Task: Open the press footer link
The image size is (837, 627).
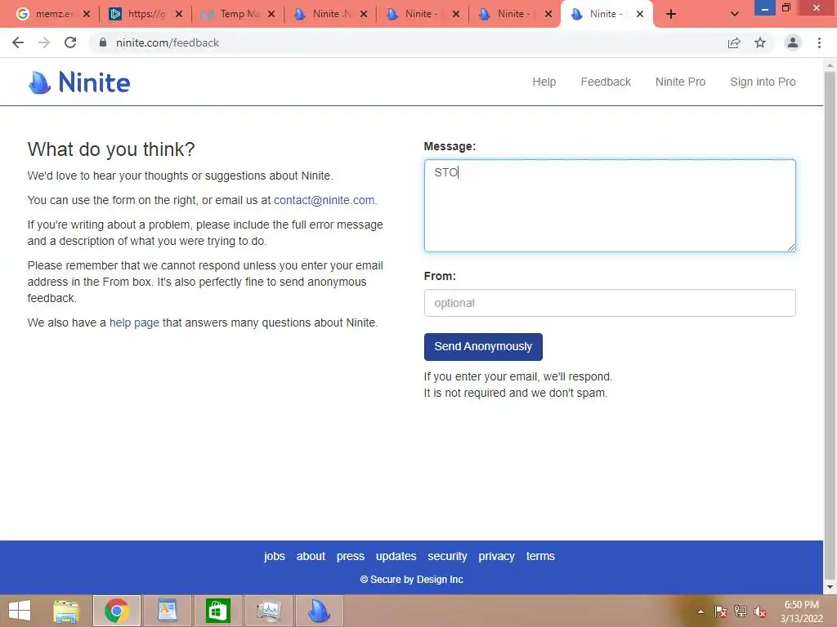Action: pyautogui.click(x=350, y=556)
